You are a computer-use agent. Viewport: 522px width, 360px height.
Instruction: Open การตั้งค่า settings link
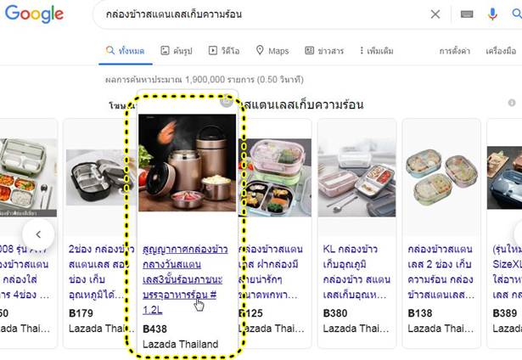coord(454,51)
